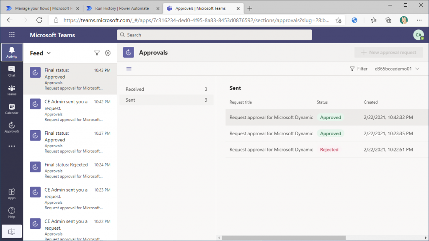Viewport: 429px width, 241px height.
Task: Reload the page in the browser
Action: coord(39,20)
